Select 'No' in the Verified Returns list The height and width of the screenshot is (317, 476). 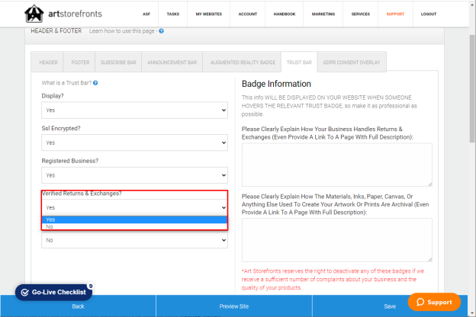point(134,226)
